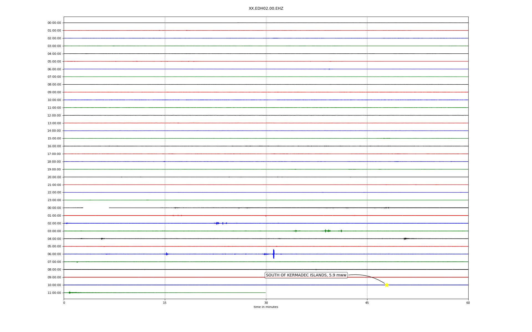Click the 60 minute x-axis tick label
The height and width of the screenshot is (332, 532).
(x=468, y=303)
